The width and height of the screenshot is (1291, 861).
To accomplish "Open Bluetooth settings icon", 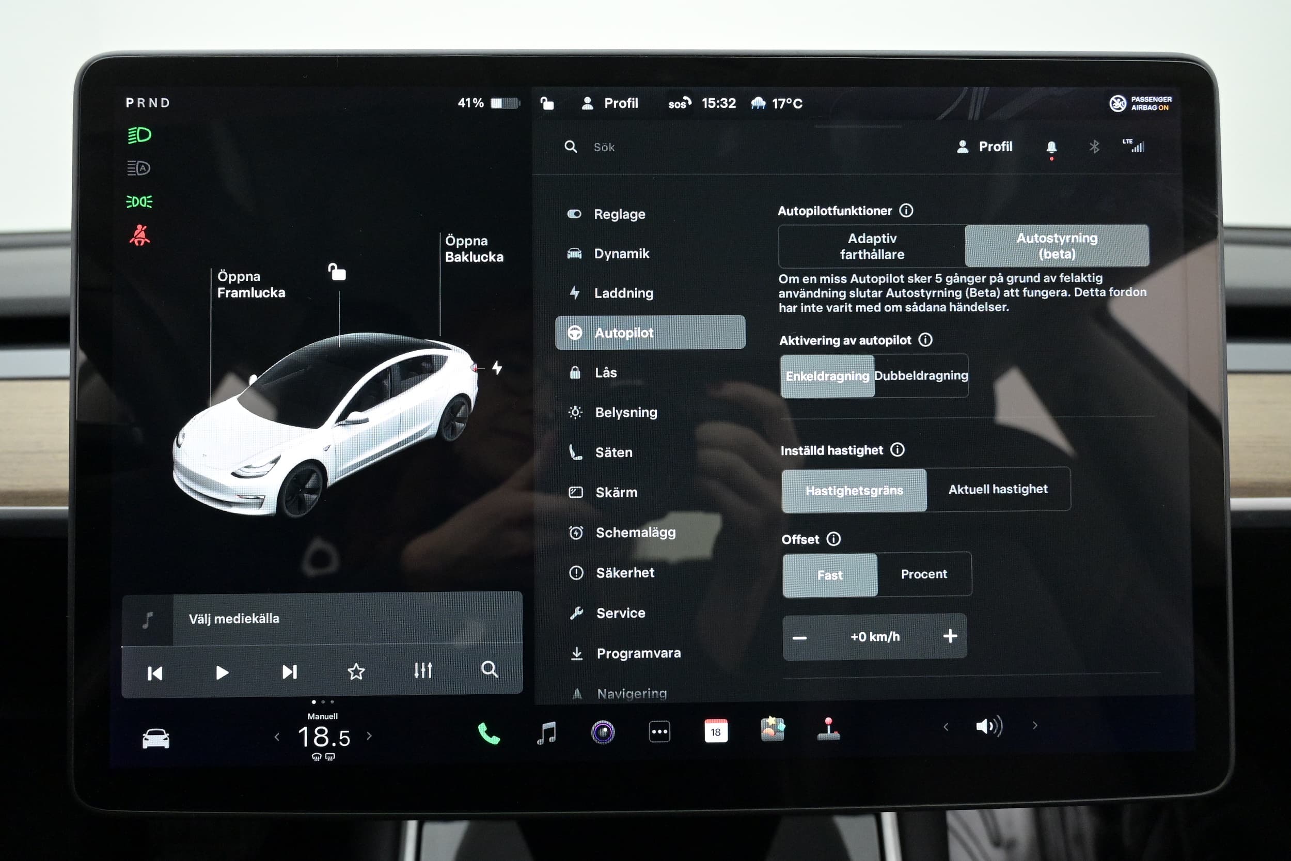I will coord(1094,147).
